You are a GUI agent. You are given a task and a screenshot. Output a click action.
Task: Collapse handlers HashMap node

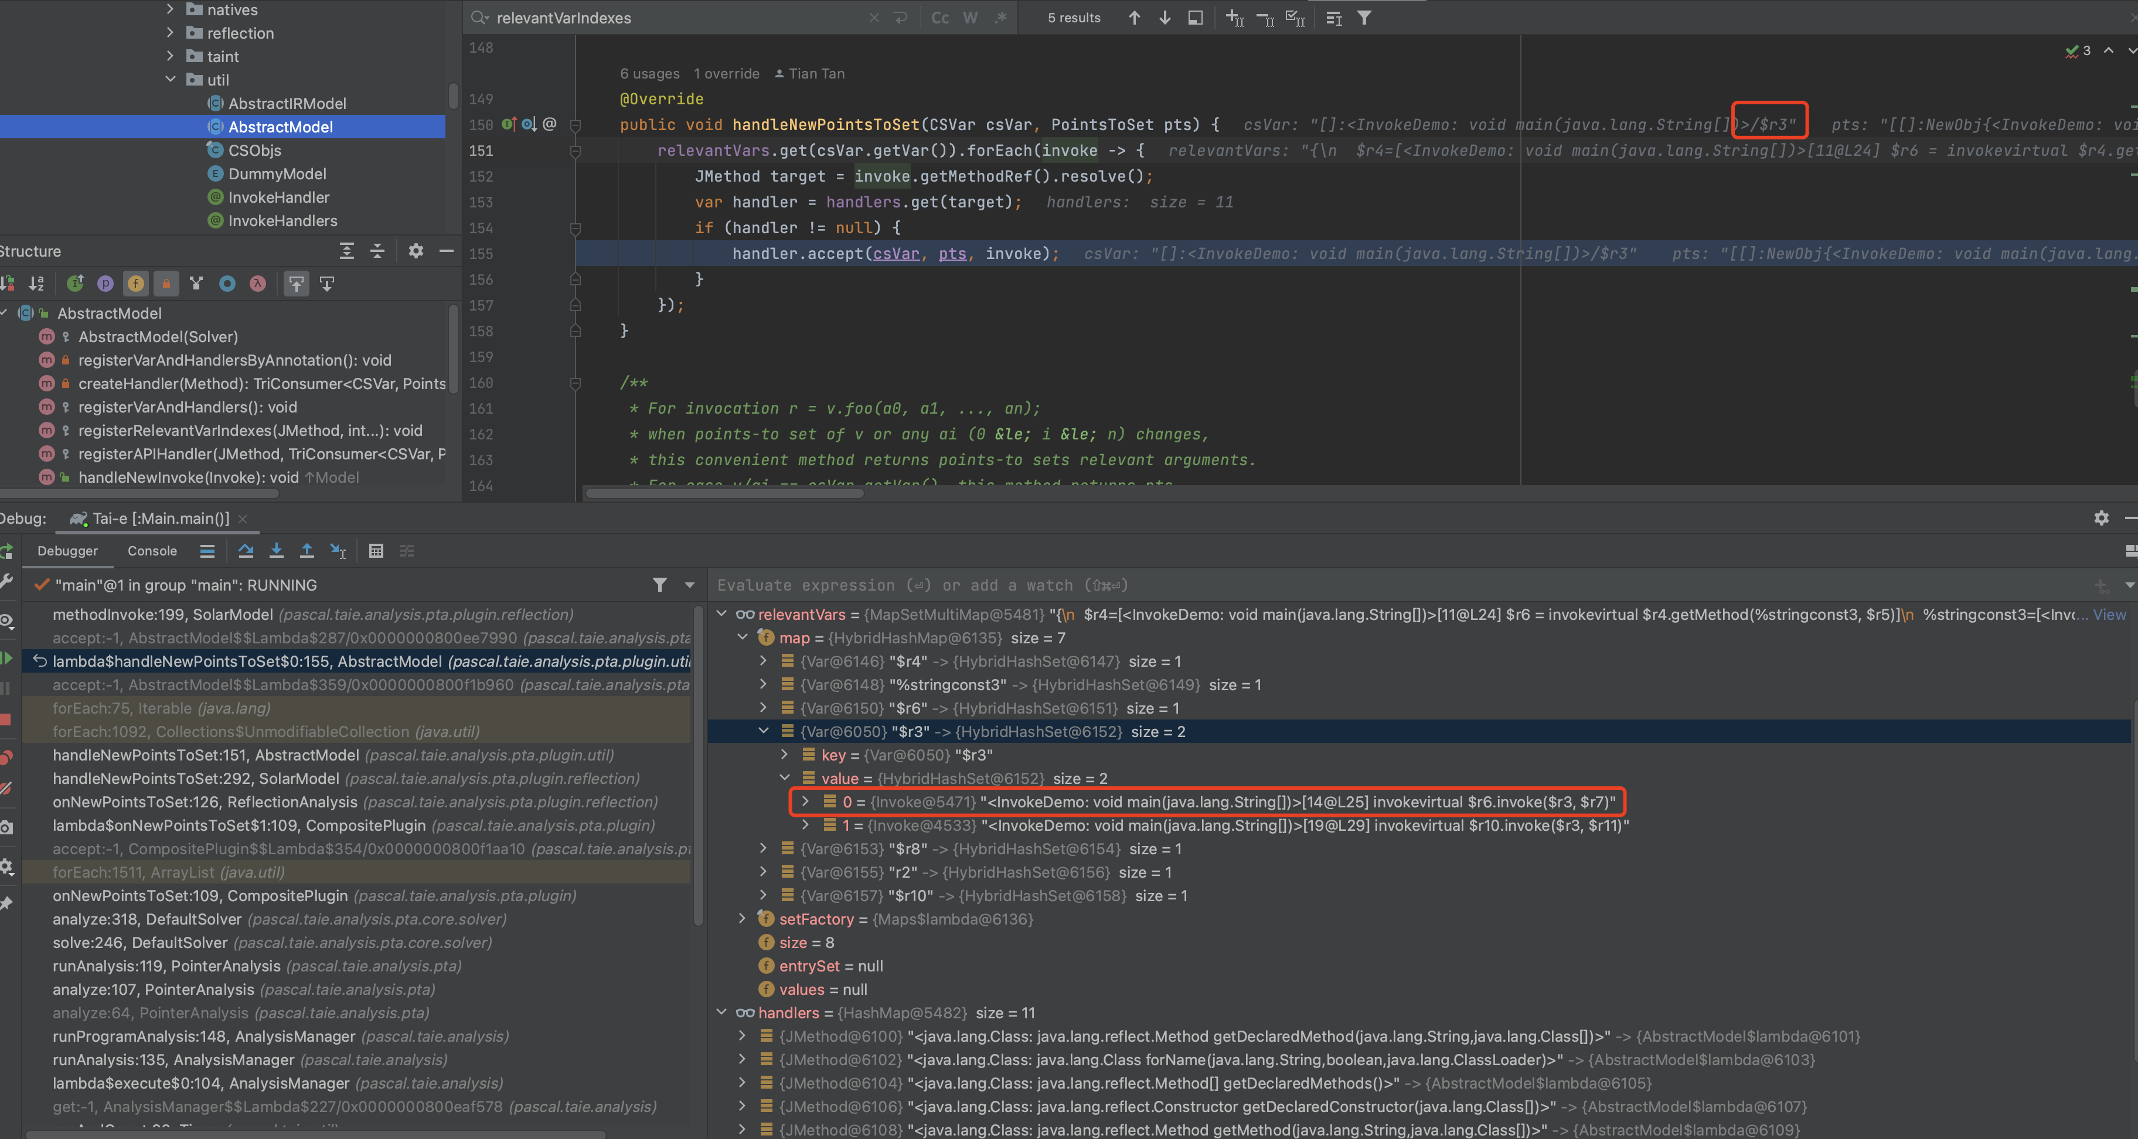[x=721, y=1012]
